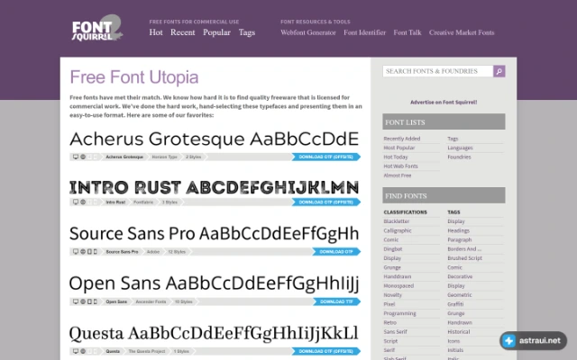Image resolution: width=577 pixels, height=360 pixels.
Task: Open the Hot fonts menu item
Action: coord(156,32)
